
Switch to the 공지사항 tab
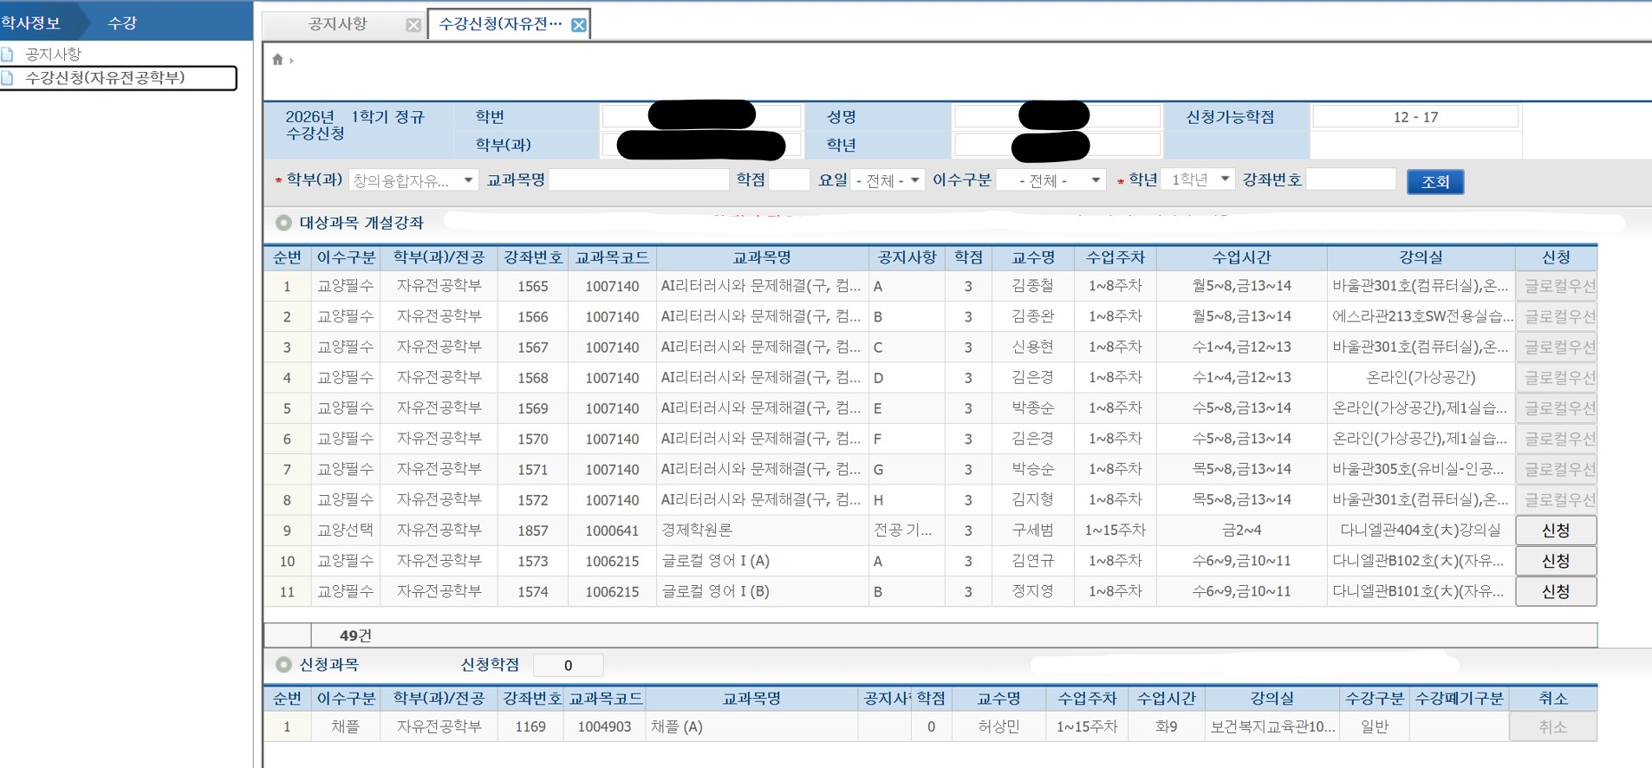coord(338,24)
